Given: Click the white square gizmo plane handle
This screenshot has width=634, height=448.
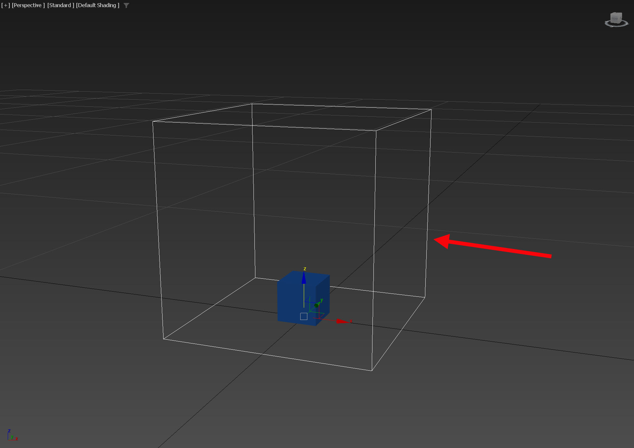Looking at the screenshot, I should click(303, 316).
